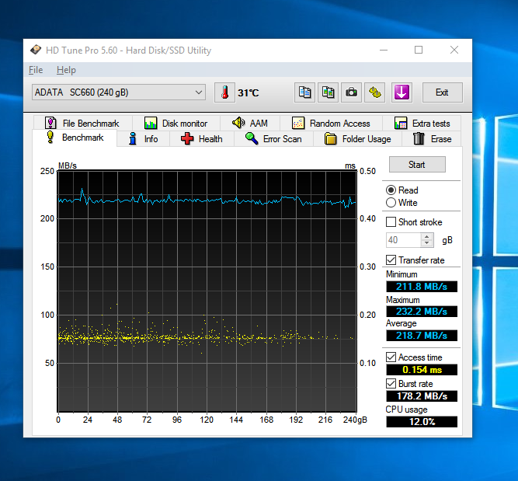Screen dimensions: 518x481
Task: Close the HD Tune Pro window
Action: pos(454,50)
